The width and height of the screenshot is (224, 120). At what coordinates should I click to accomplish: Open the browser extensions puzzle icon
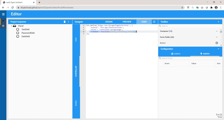click(x=211, y=7)
